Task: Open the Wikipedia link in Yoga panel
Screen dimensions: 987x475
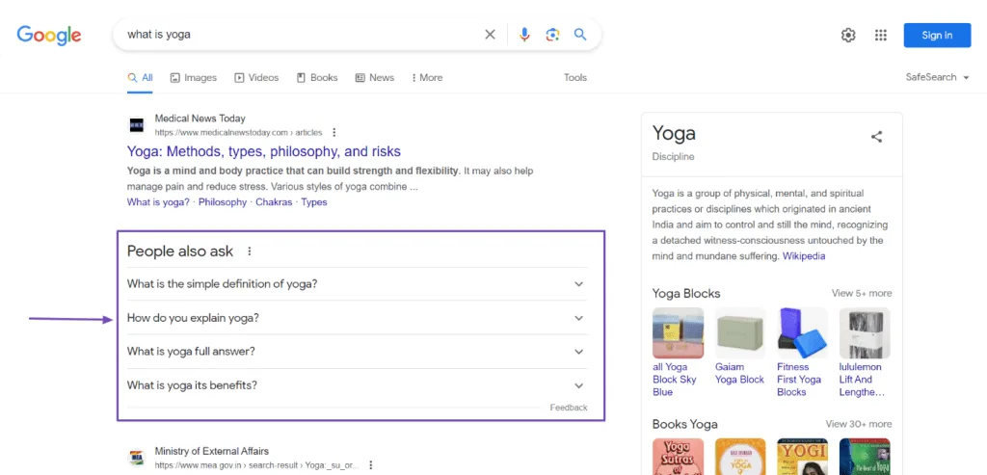Action: click(x=804, y=256)
